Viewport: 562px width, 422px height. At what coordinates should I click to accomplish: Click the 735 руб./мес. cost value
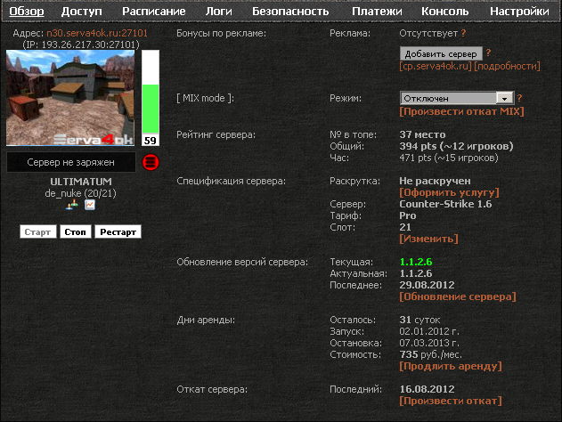coord(431,354)
